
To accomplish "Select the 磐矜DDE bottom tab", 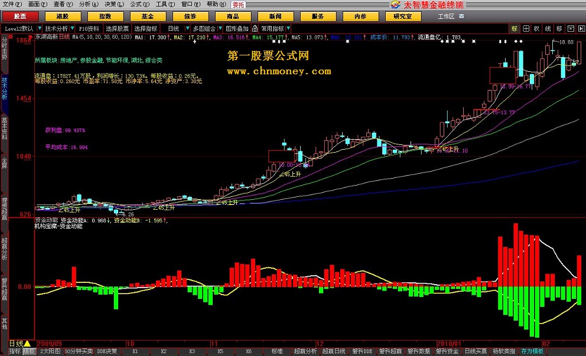I will tap(362, 351).
